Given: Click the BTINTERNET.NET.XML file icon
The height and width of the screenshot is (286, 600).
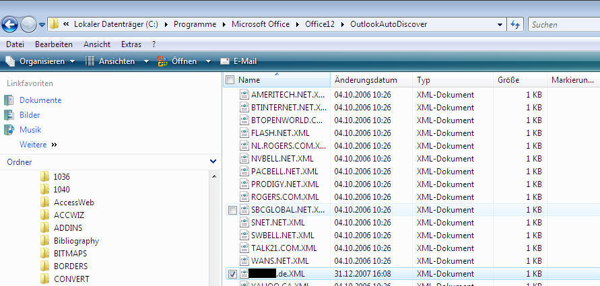Looking at the screenshot, I should [x=244, y=108].
